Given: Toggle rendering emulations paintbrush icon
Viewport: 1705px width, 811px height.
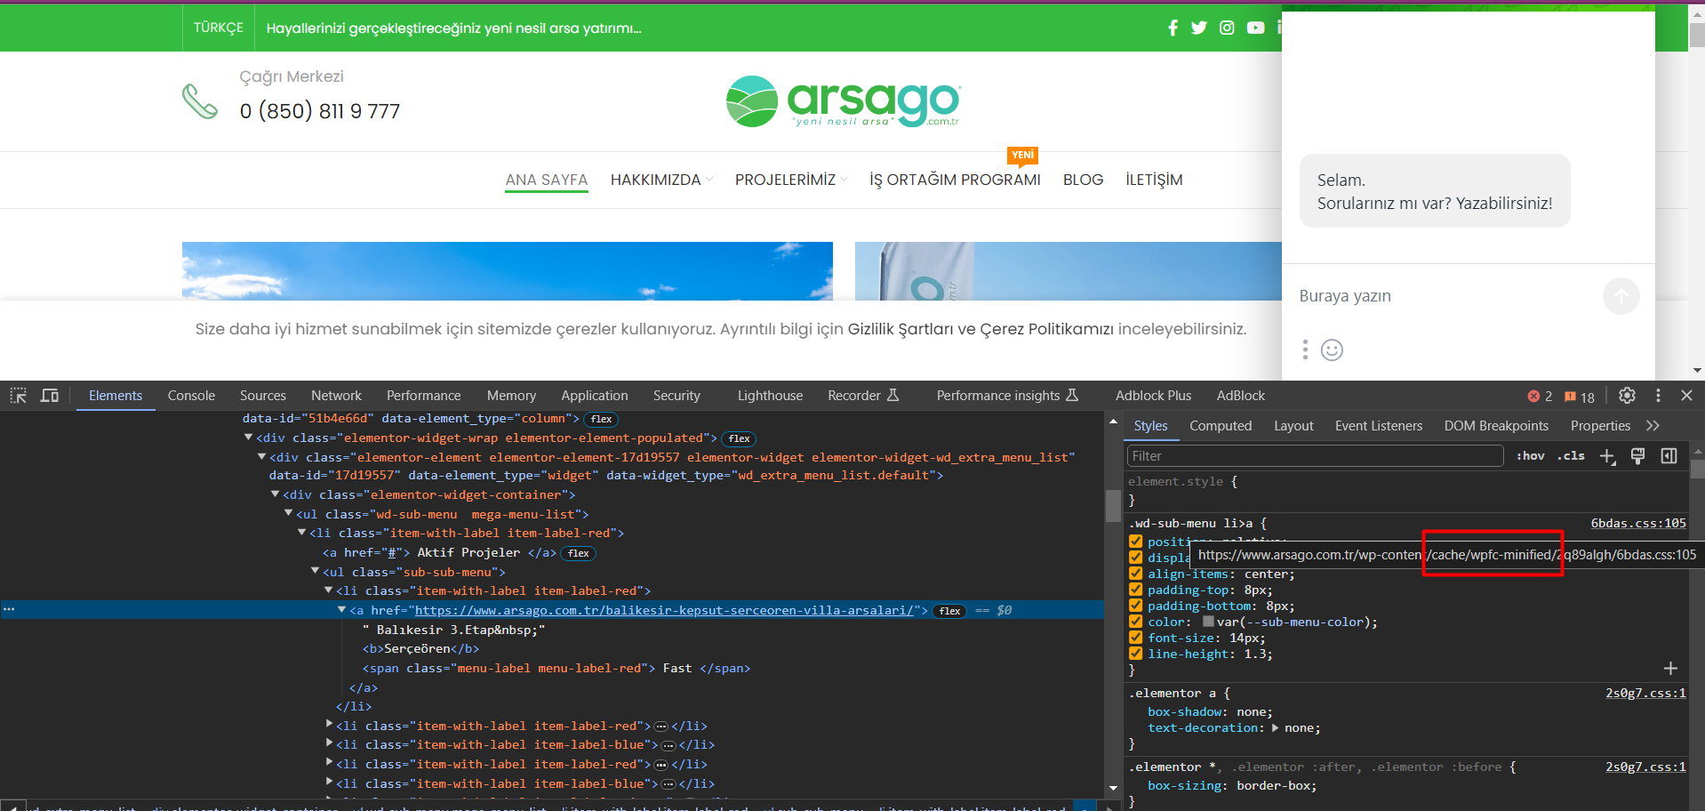Looking at the screenshot, I should (x=1637, y=456).
